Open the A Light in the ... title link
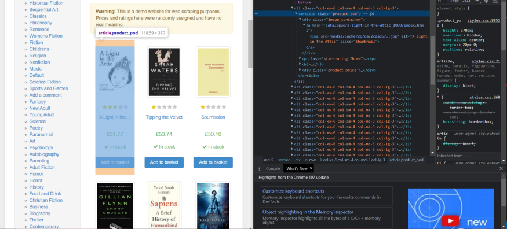 pos(115,117)
